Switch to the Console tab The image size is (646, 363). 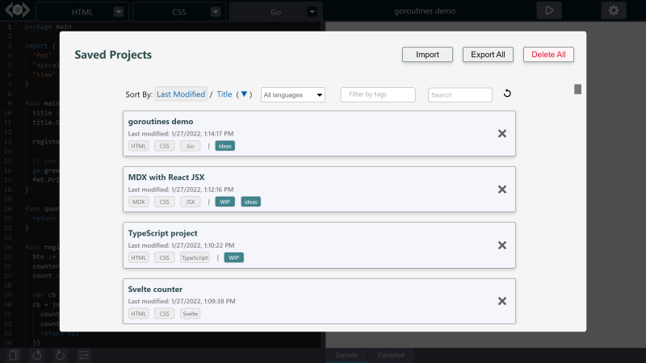346,355
